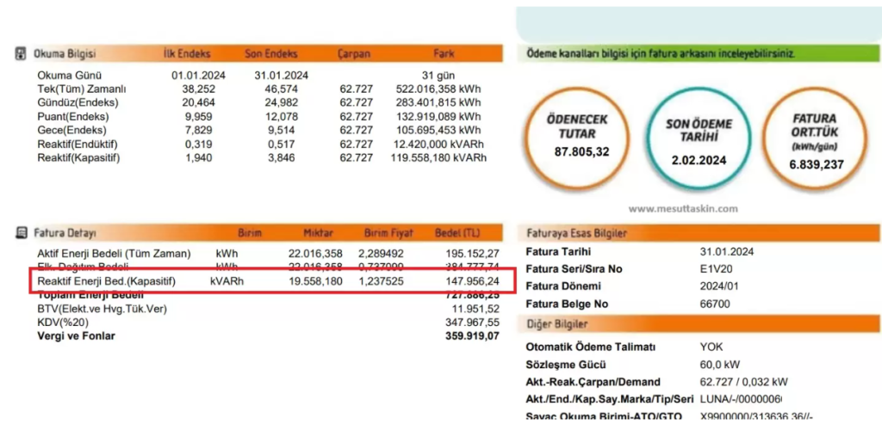882x431 pixels.
Task: Select the '132.919,089 kWh' value
Action: (438, 117)
